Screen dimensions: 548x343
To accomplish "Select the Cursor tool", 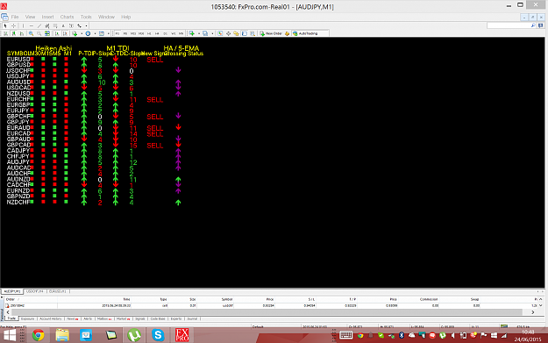I will pos(5,25).
